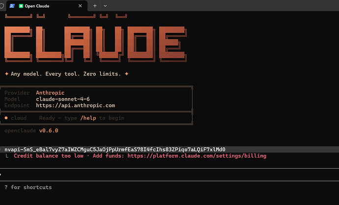Click the /help command text
Screen dimensions: 339x205
[x=88, y=118]
